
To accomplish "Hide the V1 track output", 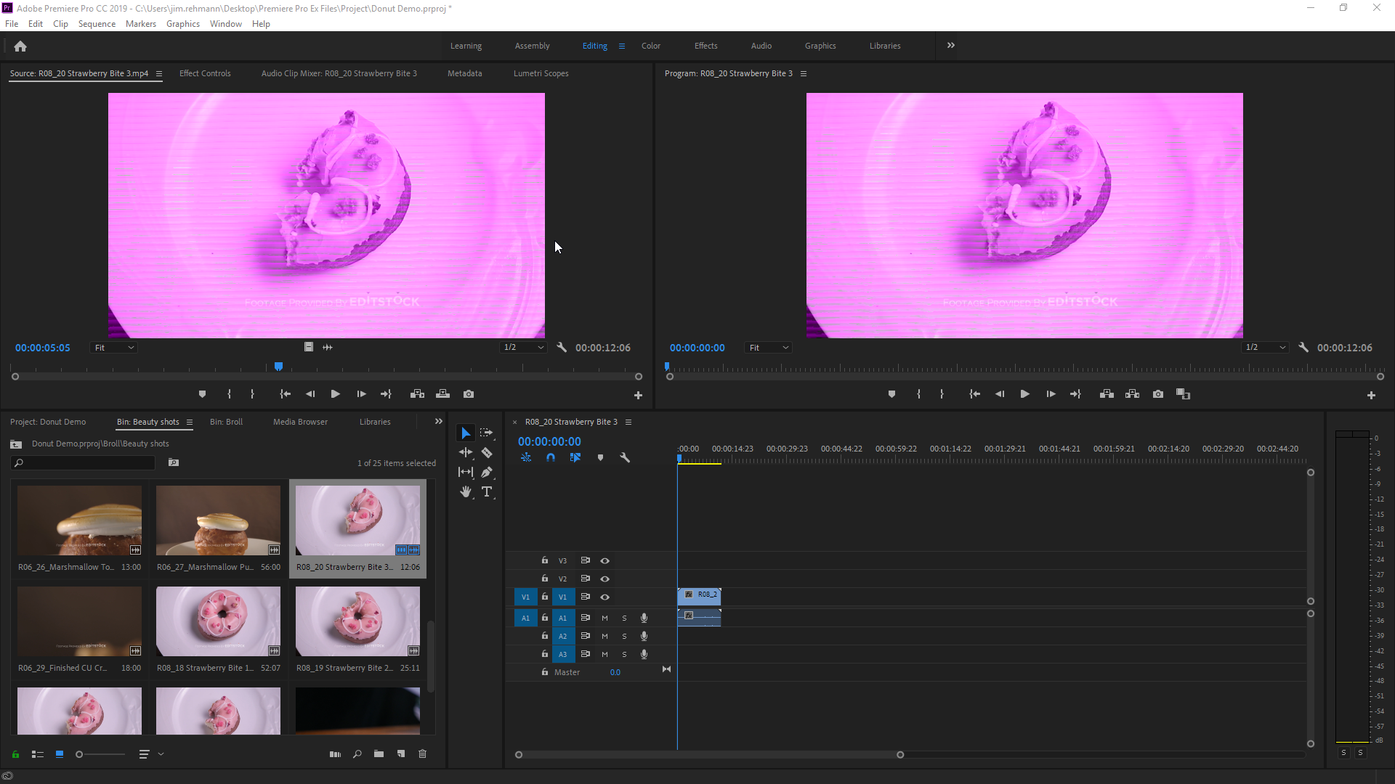I will click(604, 597).
